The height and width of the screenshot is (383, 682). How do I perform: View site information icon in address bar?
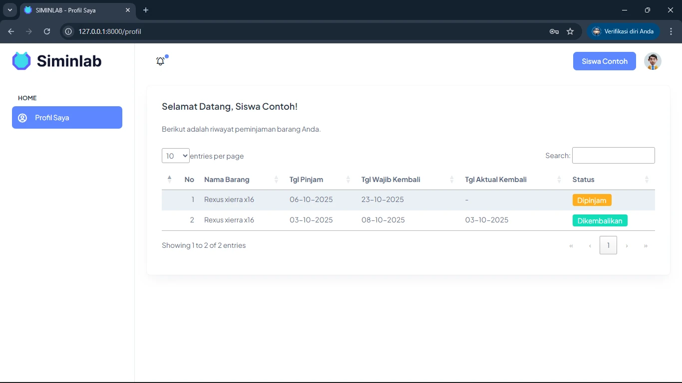click(69, 31)
